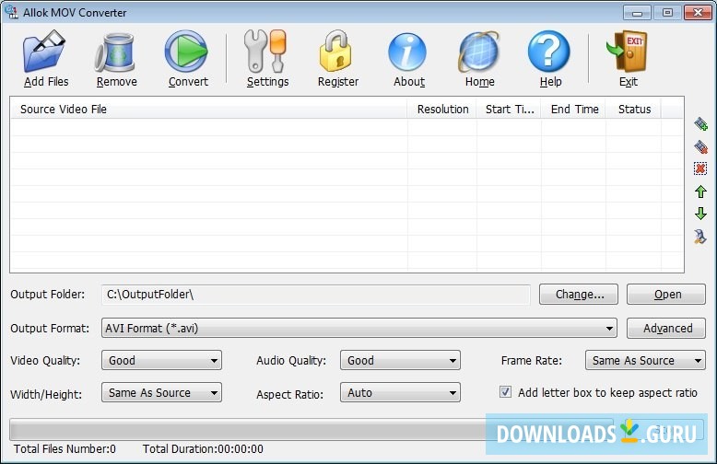Click the side add video file icon

(x=700, y=123)
